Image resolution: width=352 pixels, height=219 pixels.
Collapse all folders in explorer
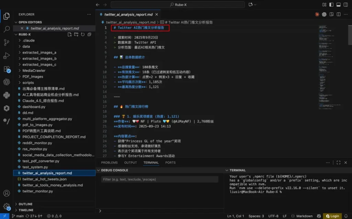pyautogui.click(x=89, y=35)
